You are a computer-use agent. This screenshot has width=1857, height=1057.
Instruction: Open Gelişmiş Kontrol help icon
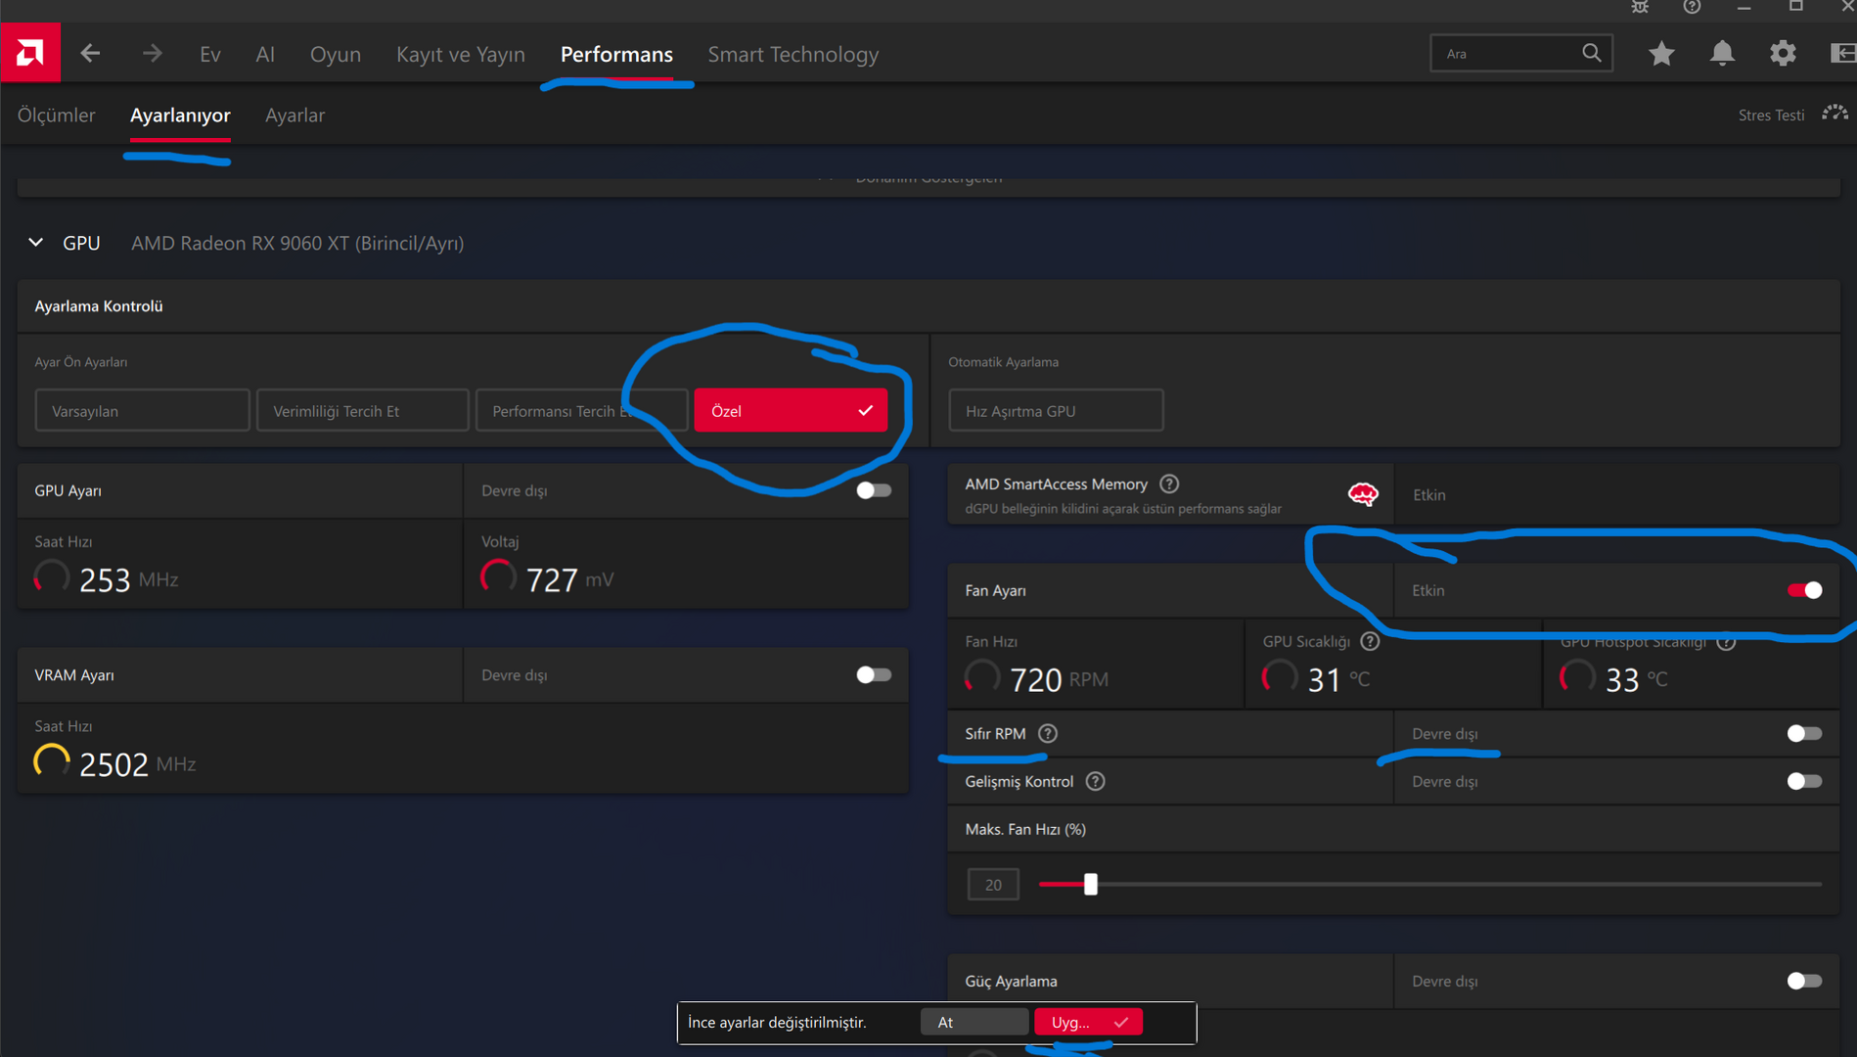[1096, 781]
